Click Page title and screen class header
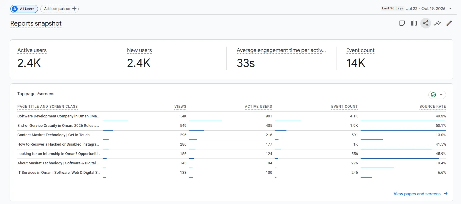 point(47,107)
